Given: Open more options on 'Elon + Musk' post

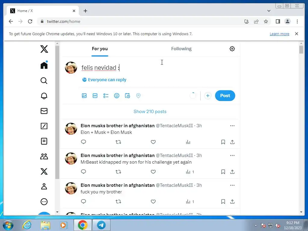Looking at the screenshot, I should click(233, 126).
